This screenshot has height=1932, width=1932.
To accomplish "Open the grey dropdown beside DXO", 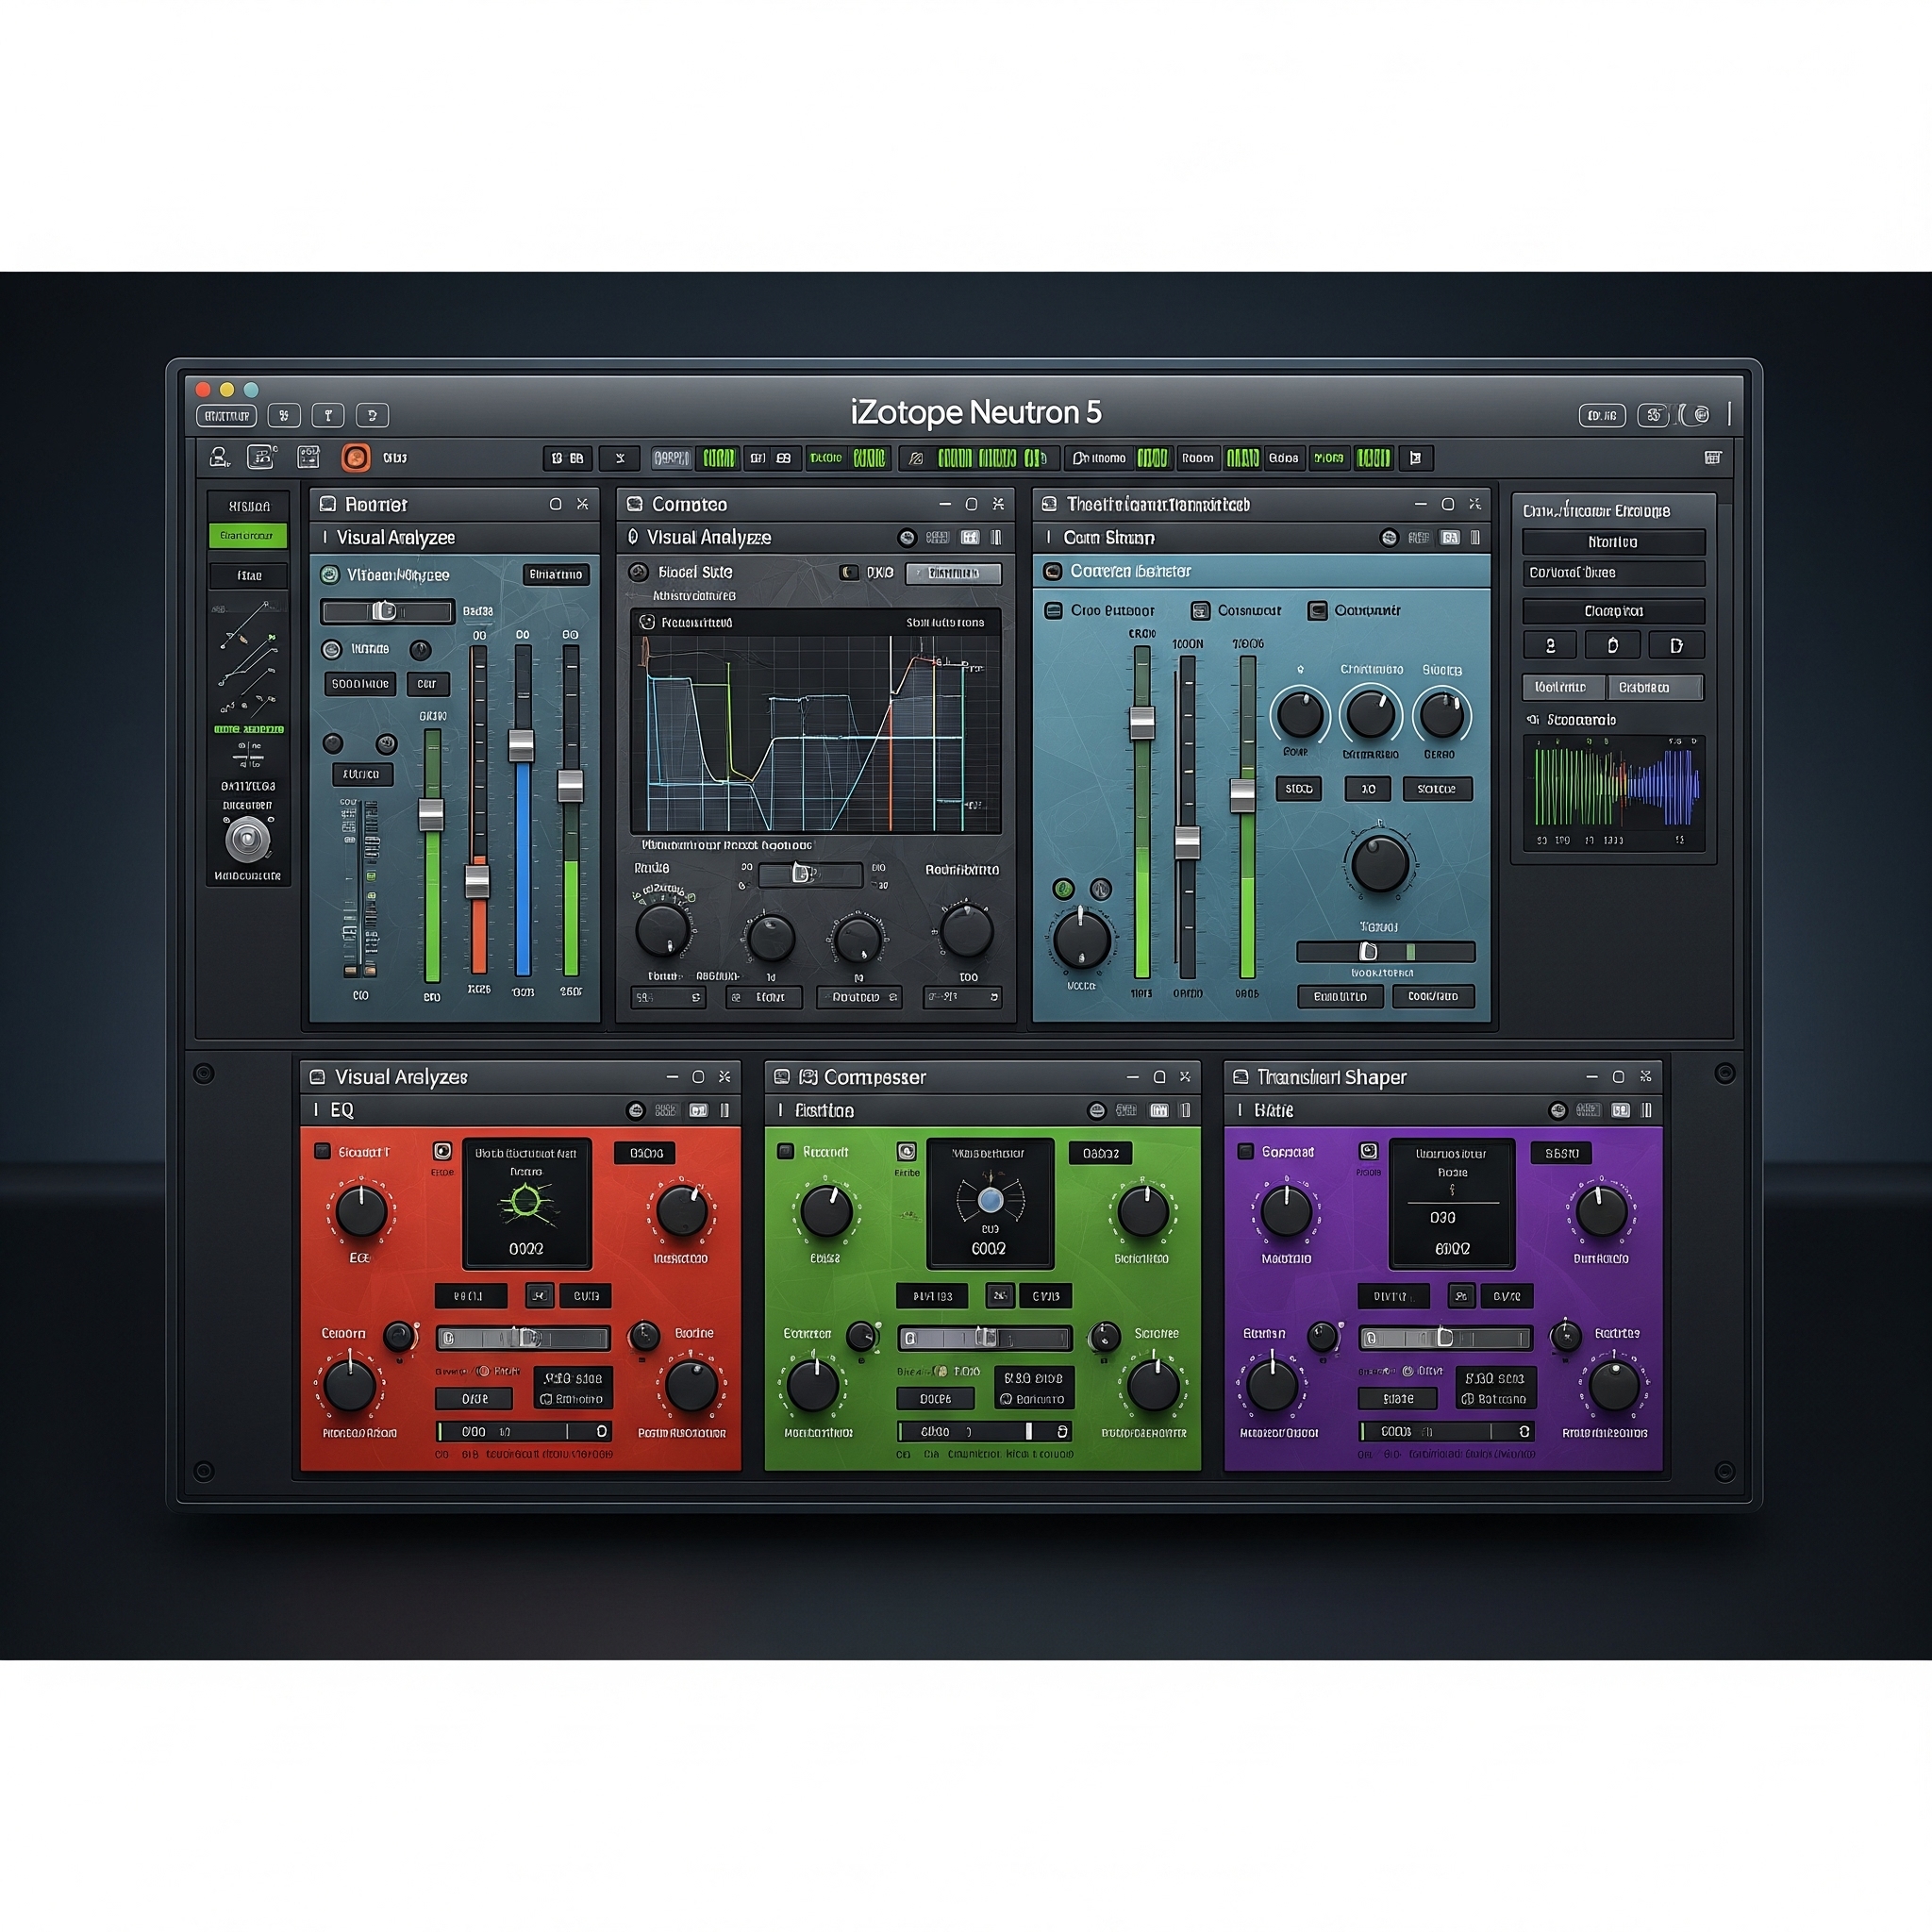I will [x=953, y=573].
